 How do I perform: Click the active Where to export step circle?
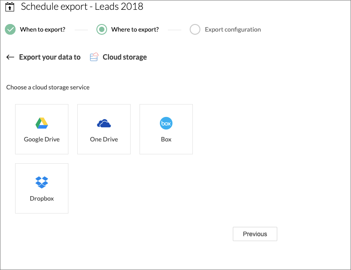coord(102,29)
